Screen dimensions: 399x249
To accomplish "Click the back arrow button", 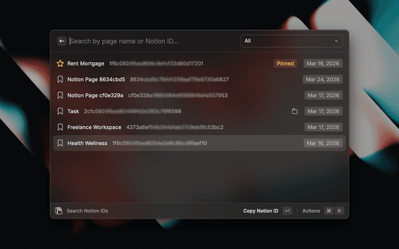I will tap(62, 41).
